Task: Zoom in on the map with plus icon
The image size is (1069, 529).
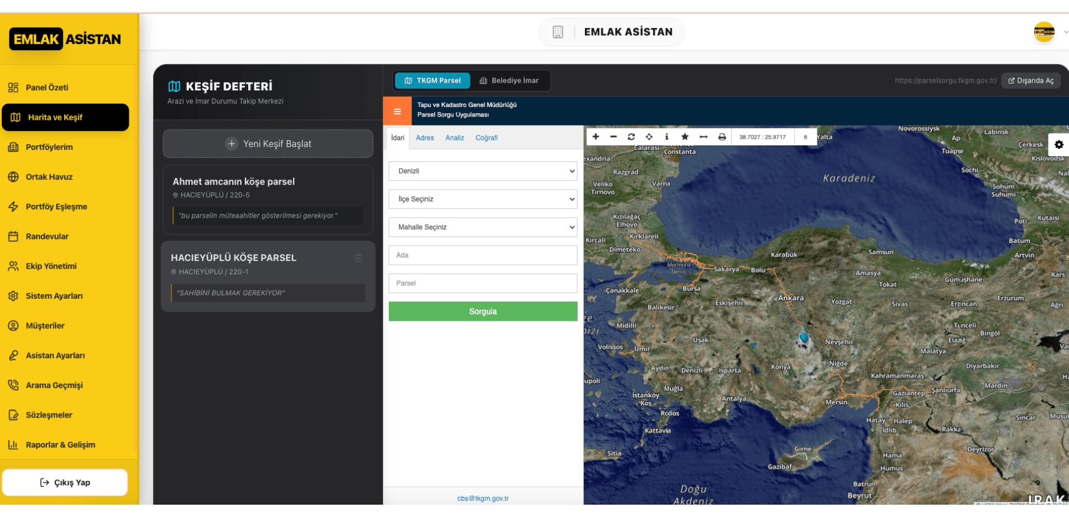Action: 596,137
